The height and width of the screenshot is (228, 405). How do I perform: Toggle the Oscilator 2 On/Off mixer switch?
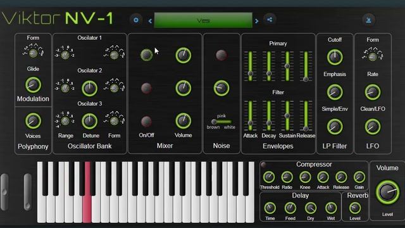[146, 88]
